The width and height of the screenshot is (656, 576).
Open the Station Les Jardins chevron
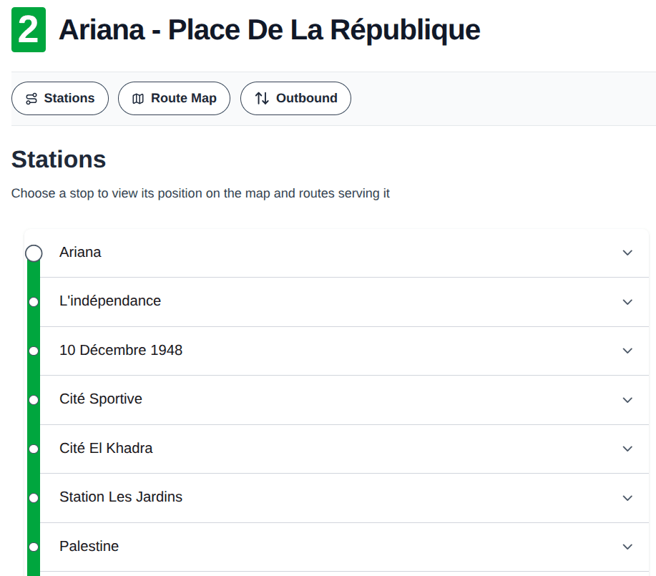point(627,497)
